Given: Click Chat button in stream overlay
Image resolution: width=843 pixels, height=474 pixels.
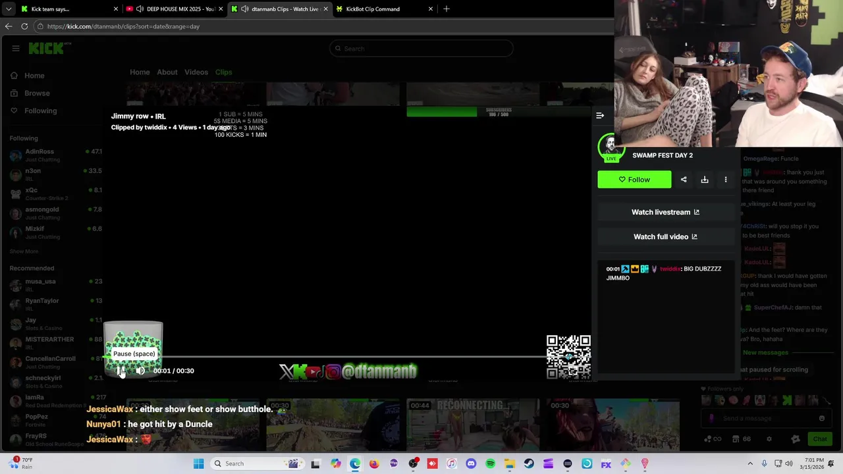Looking at the screenshot, I should pos(820,439).
